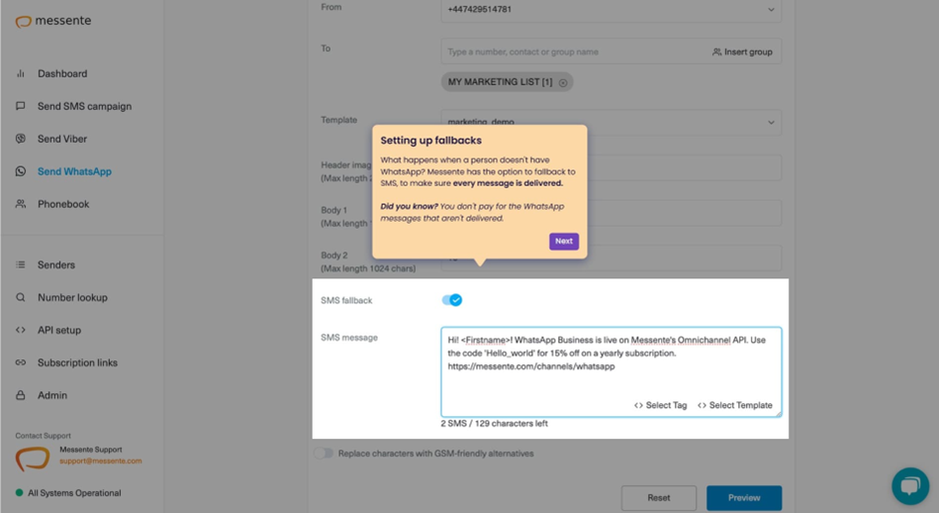Open Admin menu item
This screenshot has height=513, width=939.
point(52,395)
